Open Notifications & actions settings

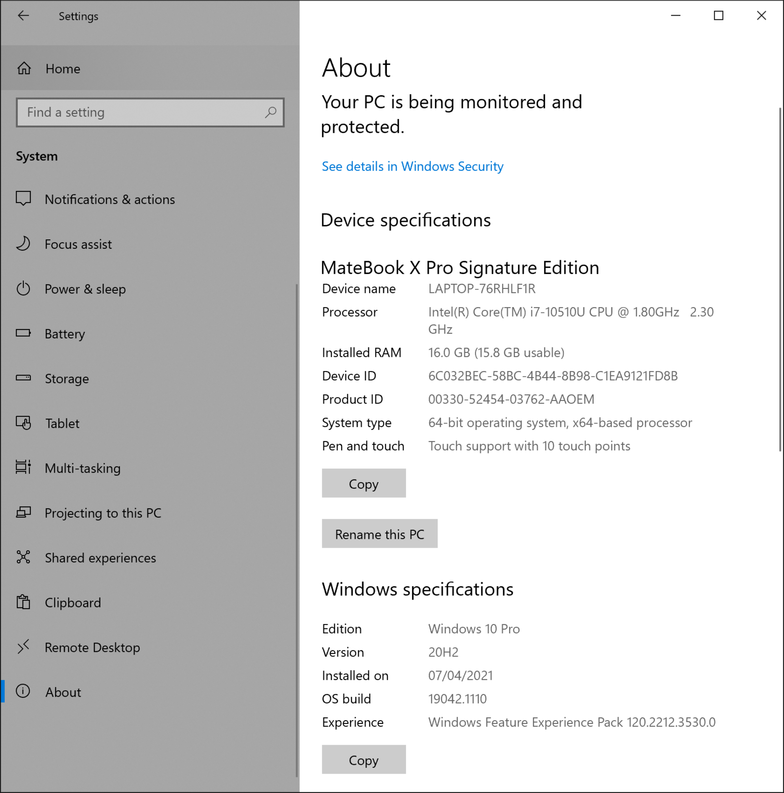[110, 200]
